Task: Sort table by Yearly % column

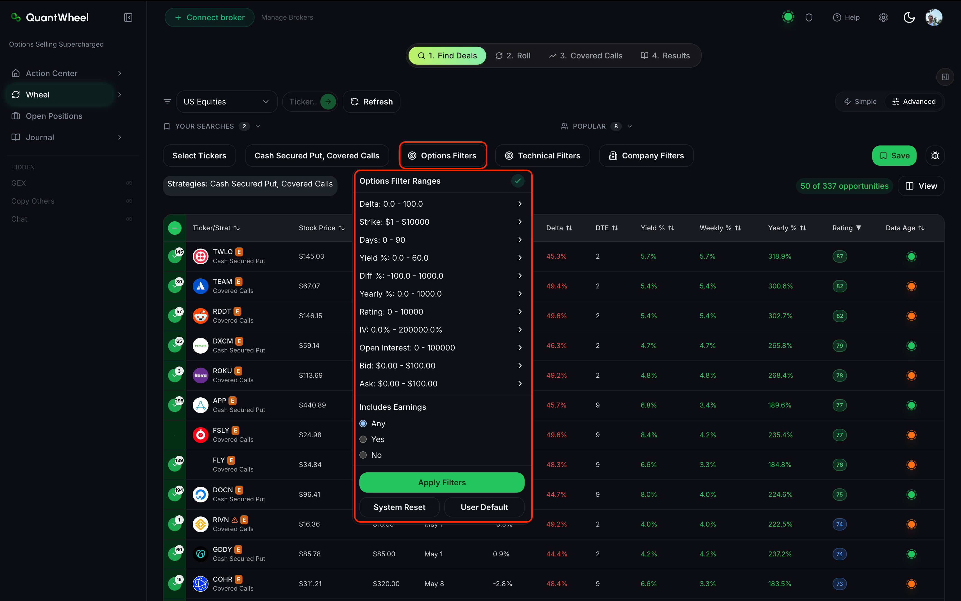Action: (x=787, y=228)
